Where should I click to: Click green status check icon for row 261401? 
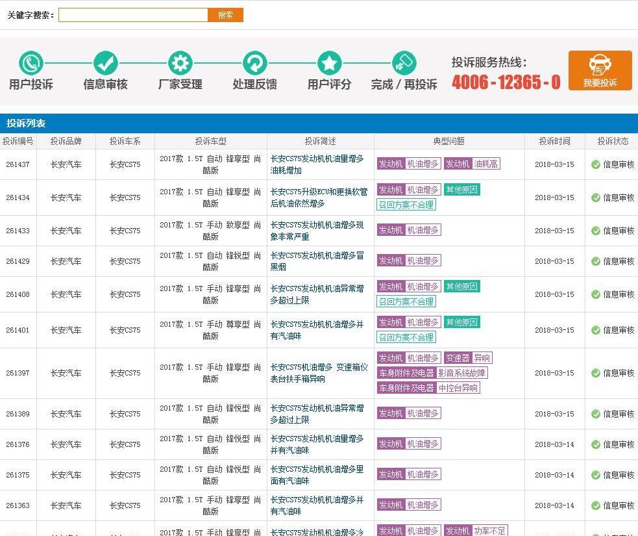tap(596, 330)
